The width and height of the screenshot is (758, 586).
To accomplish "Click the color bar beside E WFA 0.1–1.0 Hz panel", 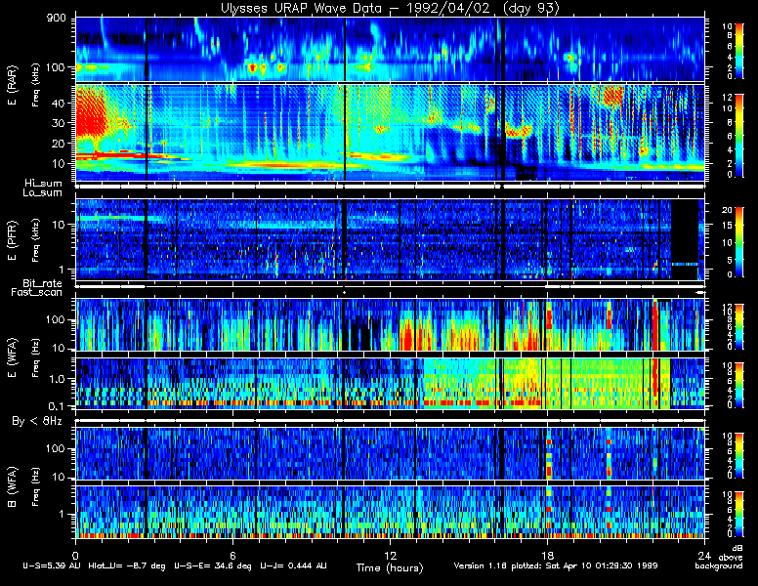I will (x=739, y=385).
